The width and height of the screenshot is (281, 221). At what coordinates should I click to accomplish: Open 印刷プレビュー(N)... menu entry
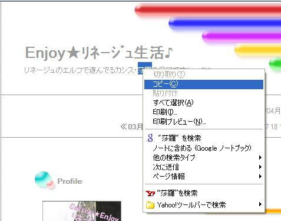coord(204,122)
